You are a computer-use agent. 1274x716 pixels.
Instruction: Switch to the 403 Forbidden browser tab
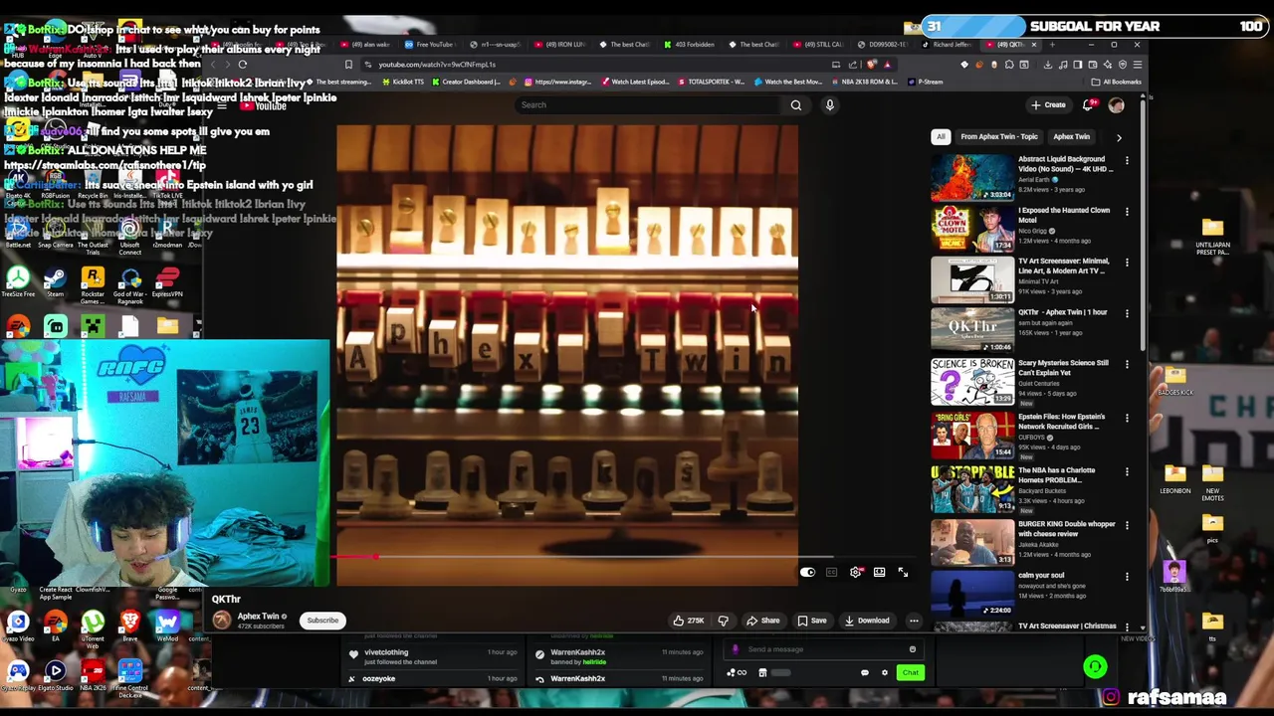(x=689, y=45)
